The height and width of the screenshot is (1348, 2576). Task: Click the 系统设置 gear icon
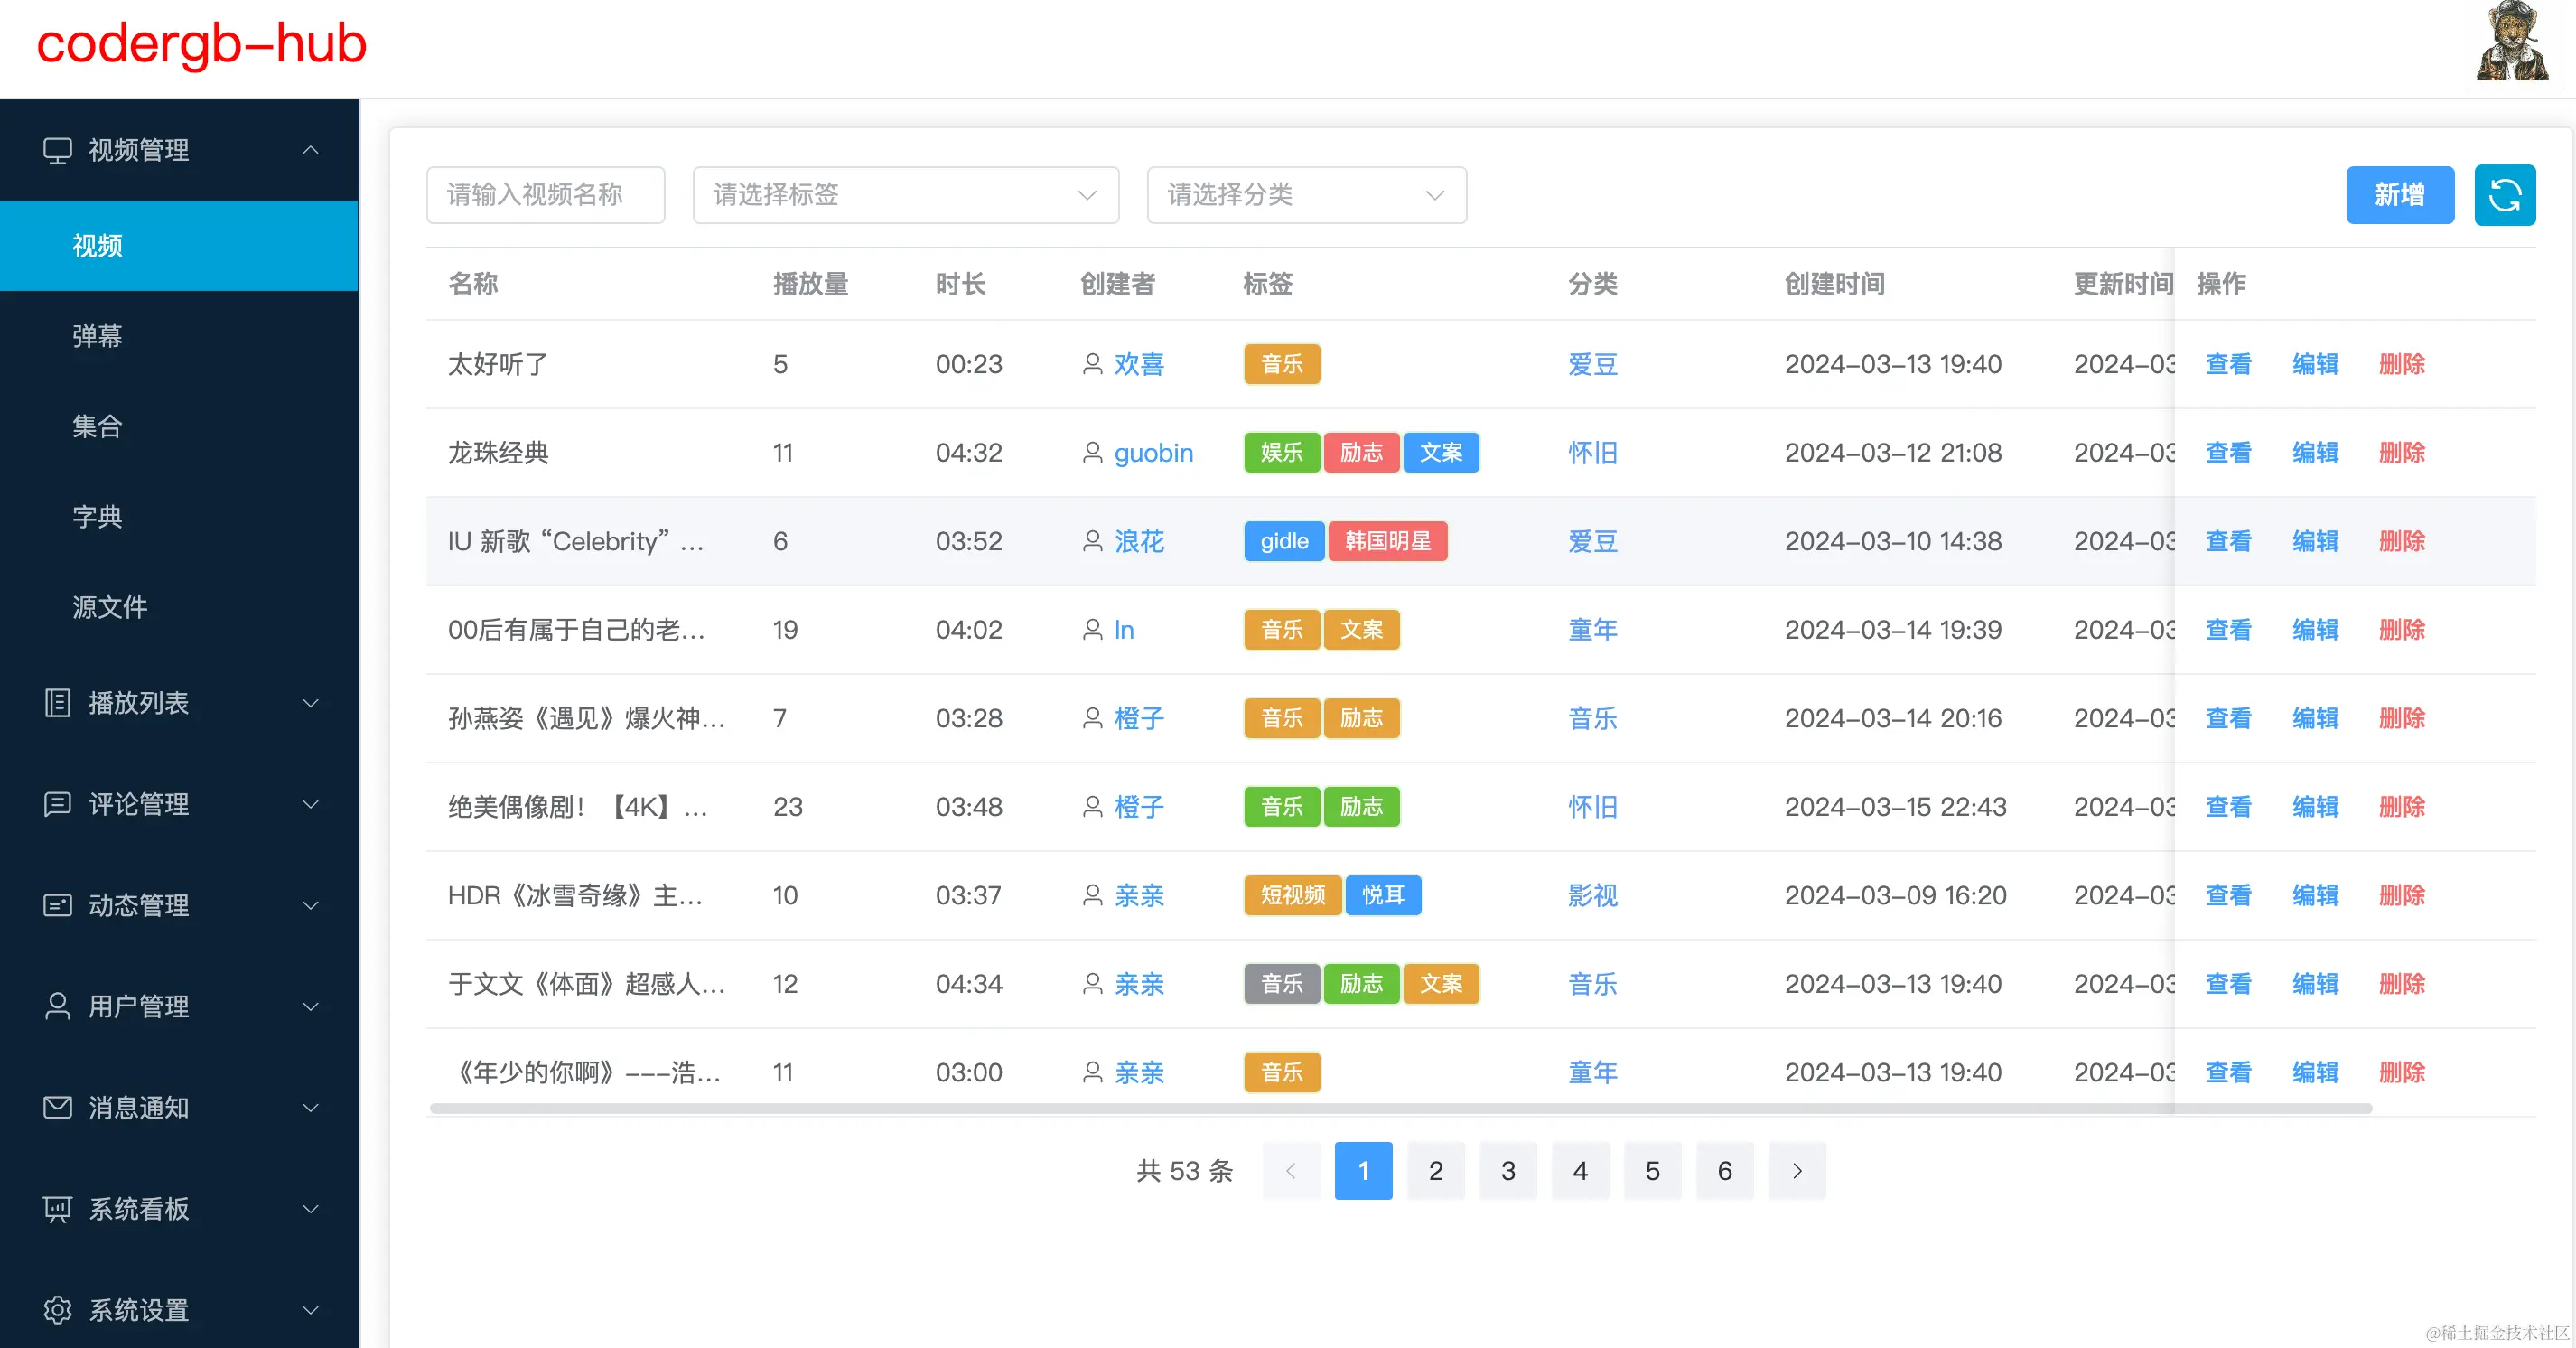click(57, 1309)
